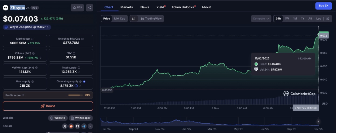
Task: Click the Total supply info icon
Action: click(x=79, y=68)
